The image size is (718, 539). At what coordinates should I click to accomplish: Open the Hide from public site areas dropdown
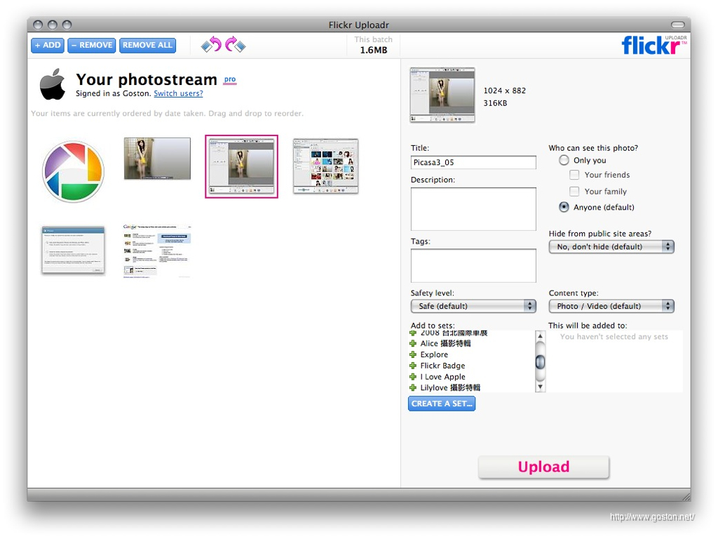[611, 246]
